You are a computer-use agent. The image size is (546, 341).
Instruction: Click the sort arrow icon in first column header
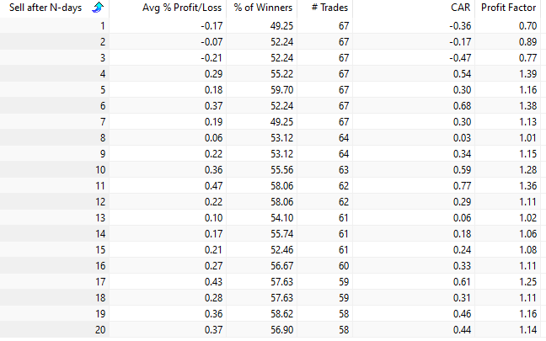point(98,8)
